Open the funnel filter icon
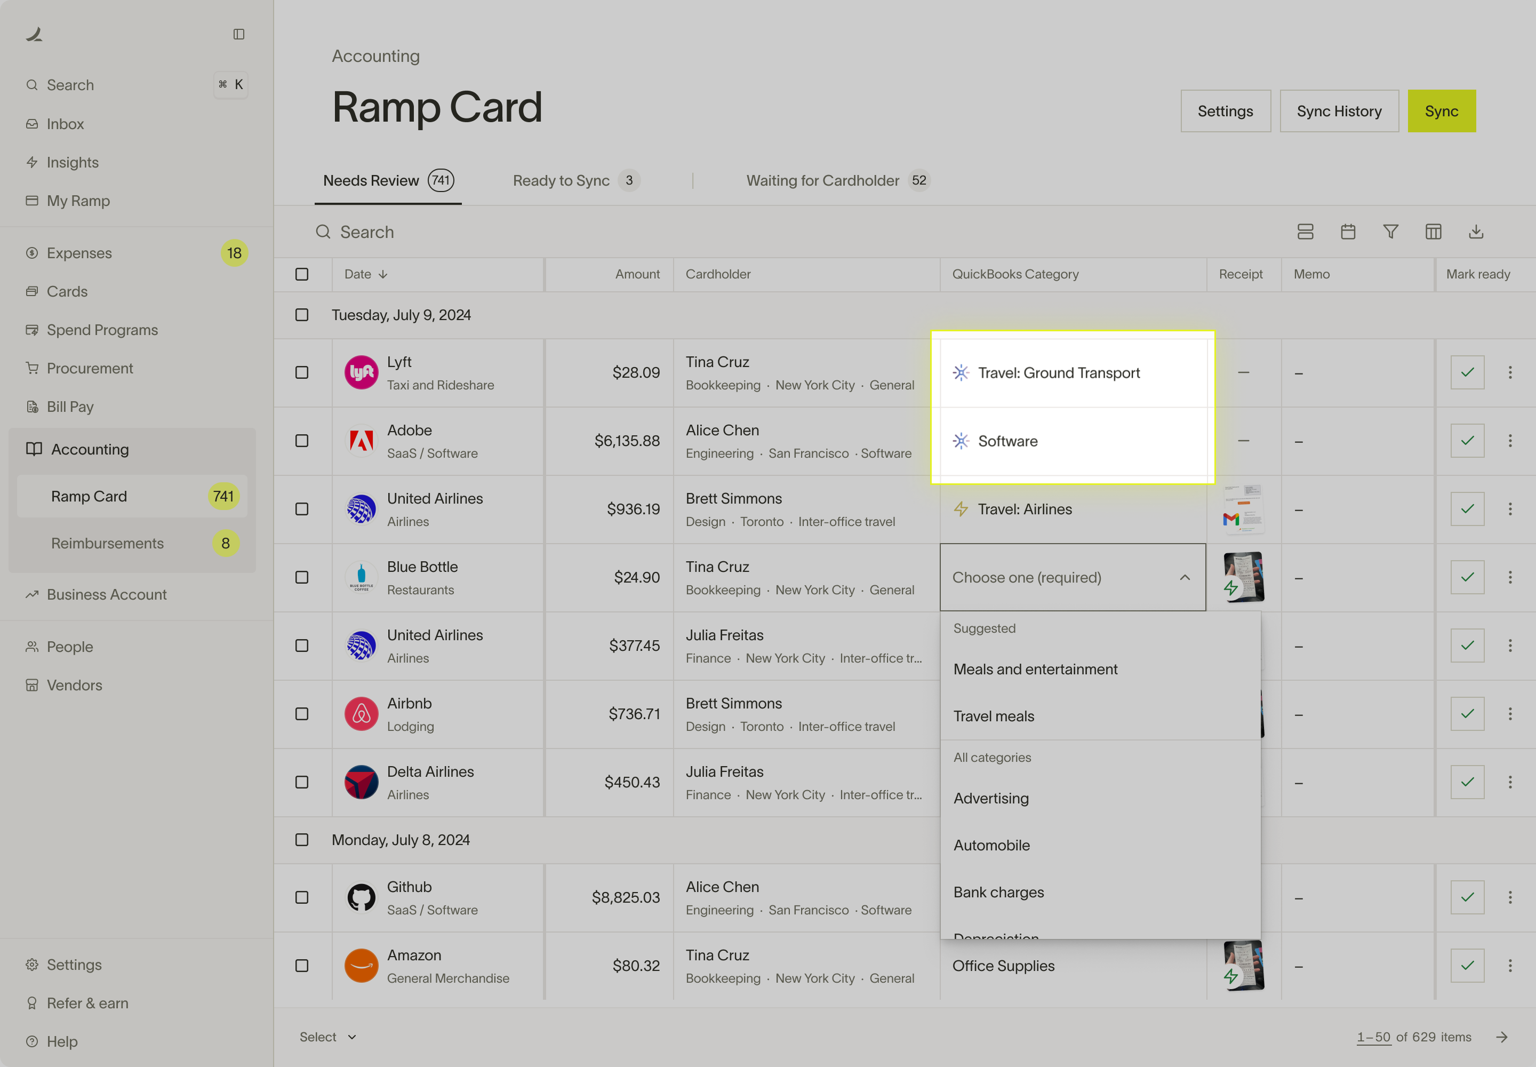1536x1067 pixels. coord(1390,232)
